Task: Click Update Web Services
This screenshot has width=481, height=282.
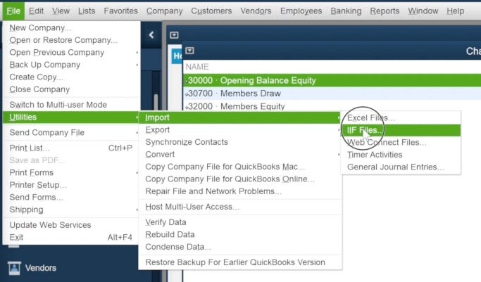Action: [x=71, y=225]
